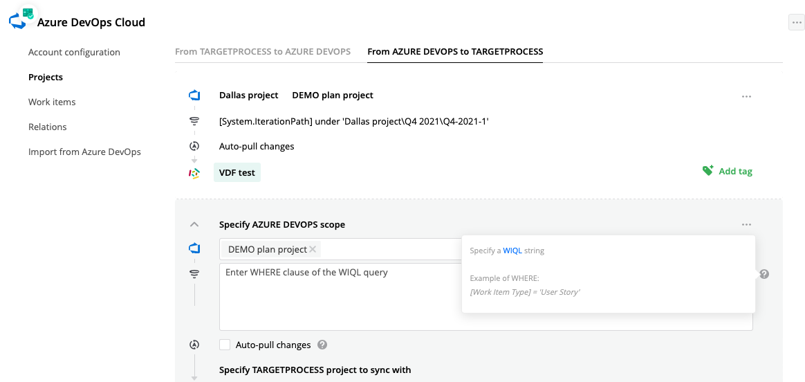Viewport: 805px width, 382px height.
Task: Click the Azure DevOps icon beside Dallas project
Action: pyautogui.click(x=194, y=95)
